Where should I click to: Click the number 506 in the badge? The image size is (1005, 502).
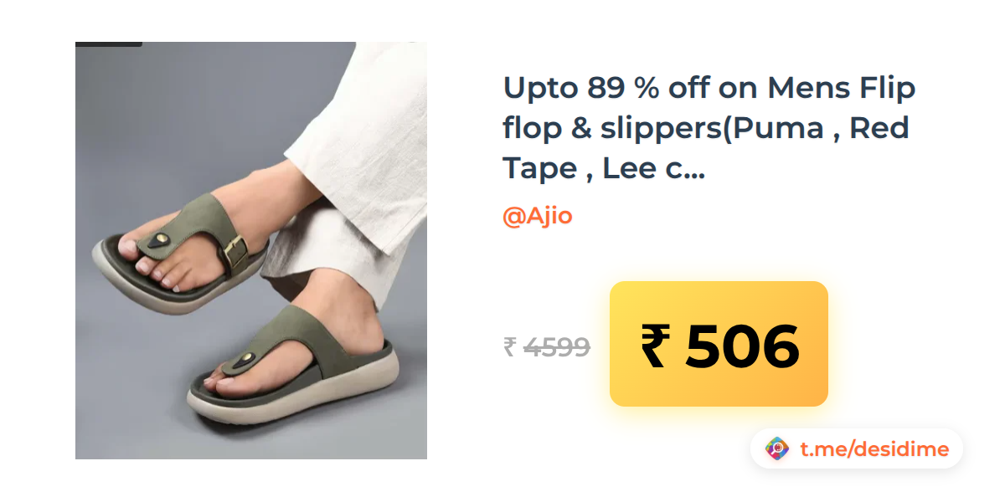coord(742,346)
